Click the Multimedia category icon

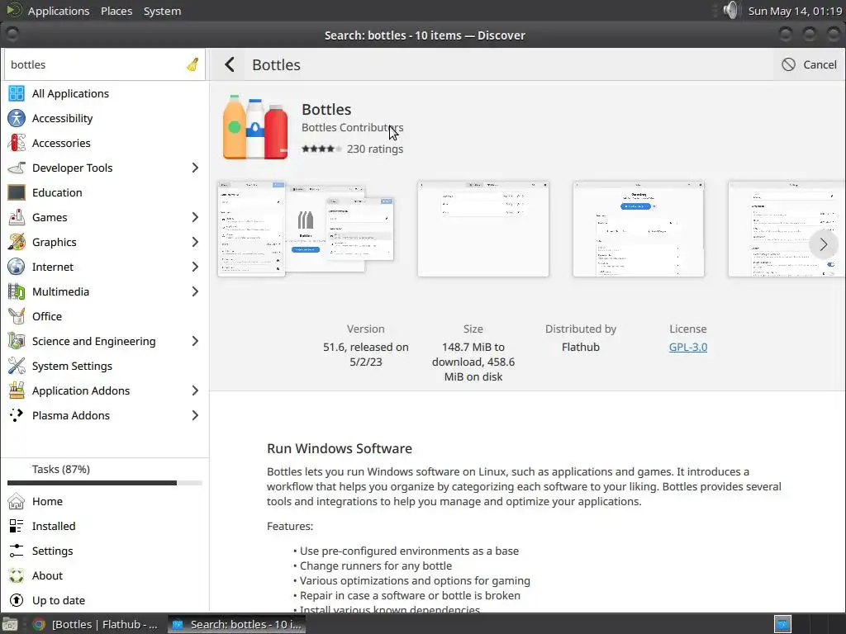tap(17, 291)
